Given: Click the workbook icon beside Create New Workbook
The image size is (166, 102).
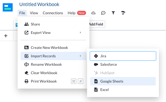Looking at the screenshot, I should click(26, 48).
